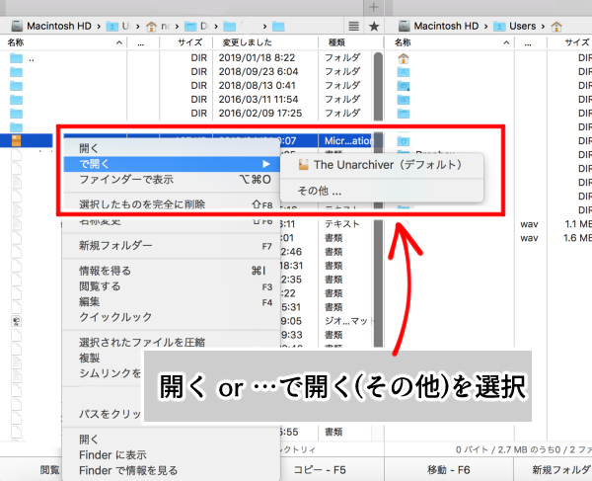Choose 閲覧する in the context menu
The image size is (592, 481).
[172, 286]
